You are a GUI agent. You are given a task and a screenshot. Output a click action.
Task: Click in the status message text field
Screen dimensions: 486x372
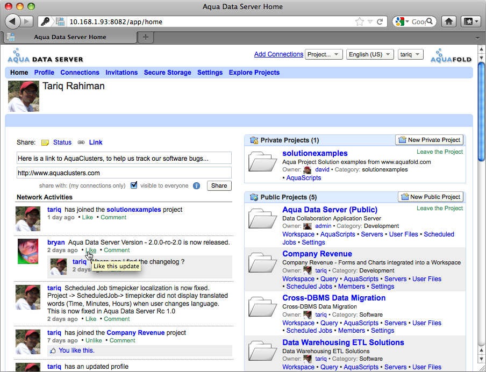124,158
